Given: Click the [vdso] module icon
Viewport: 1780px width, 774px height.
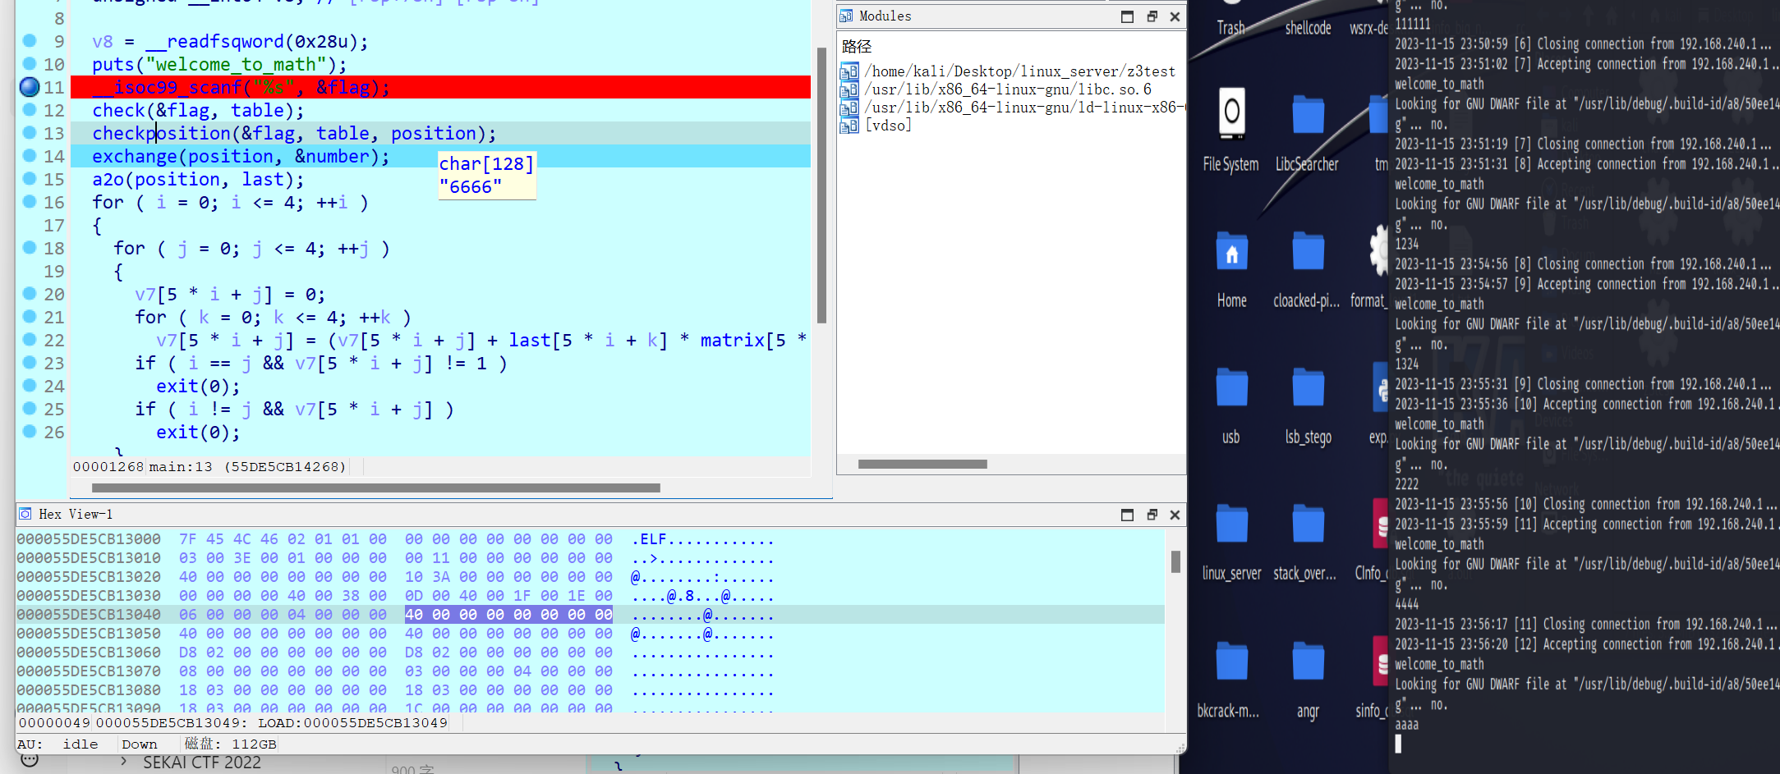Looking at the screenshot, I should click(x=849, y=126).
